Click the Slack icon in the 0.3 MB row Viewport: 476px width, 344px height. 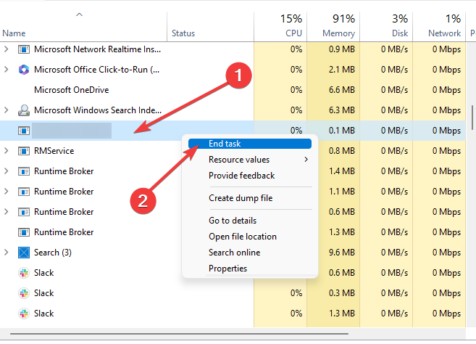24,293
